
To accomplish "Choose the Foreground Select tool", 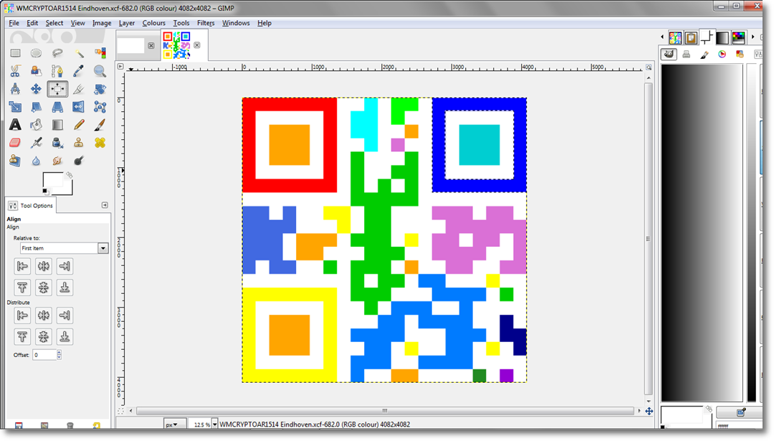I will click(x=36, y=71).
